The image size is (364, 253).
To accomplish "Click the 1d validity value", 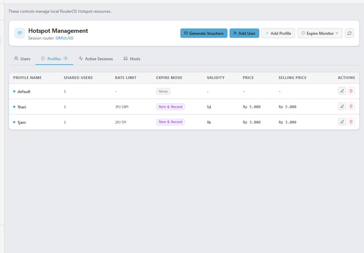I will [x=209, y=107].
